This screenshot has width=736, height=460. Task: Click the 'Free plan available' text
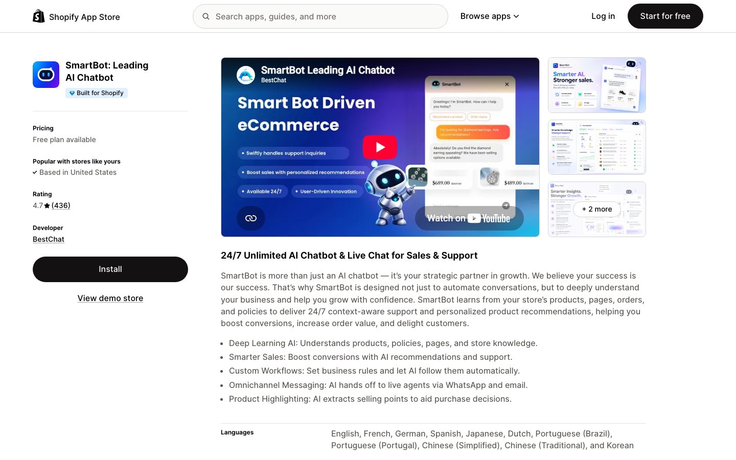(64, 140)
